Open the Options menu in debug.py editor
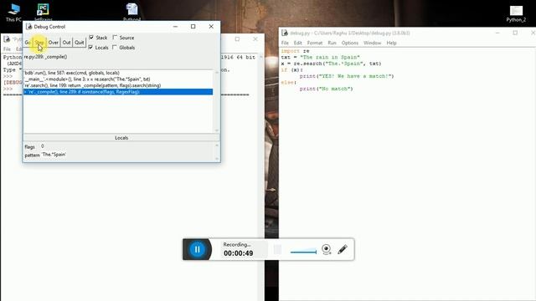The image size is (536, 301). (350, 43)
